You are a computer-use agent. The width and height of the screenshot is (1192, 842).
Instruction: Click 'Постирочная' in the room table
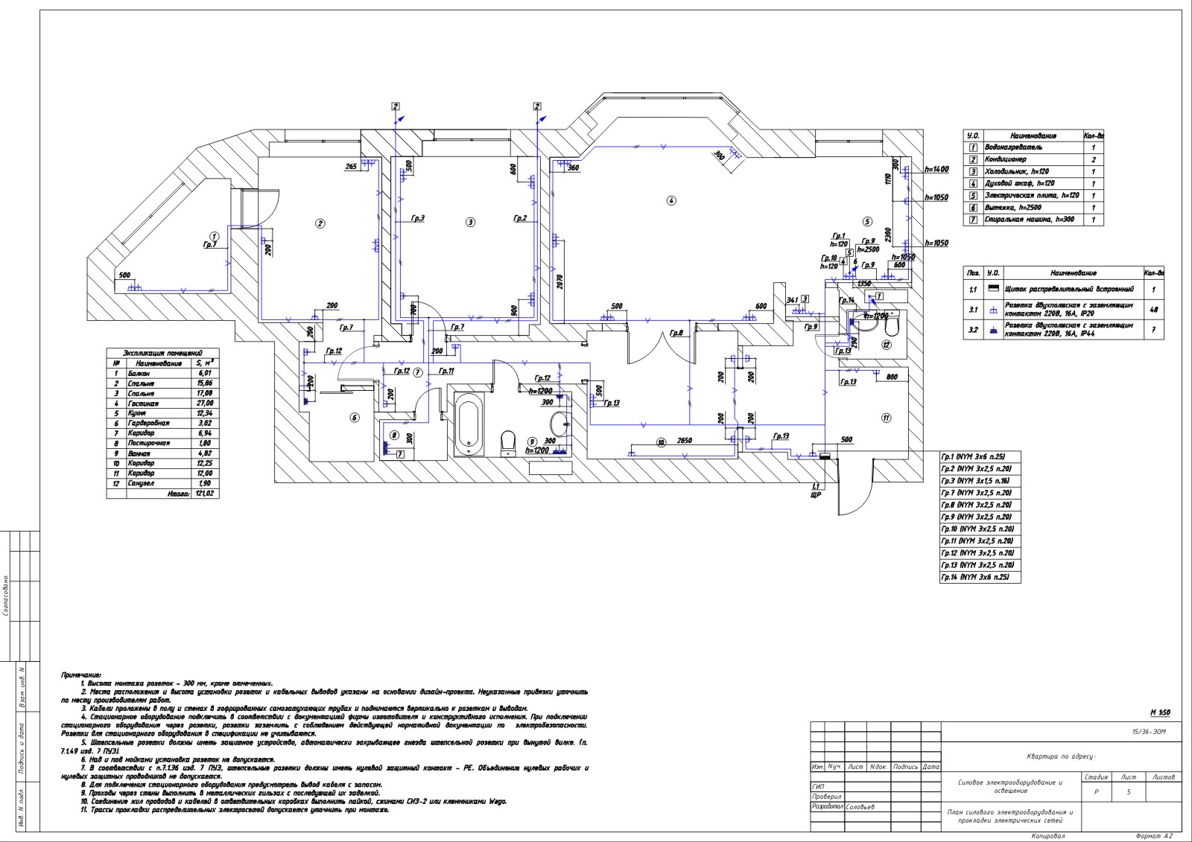click(149, 444)
